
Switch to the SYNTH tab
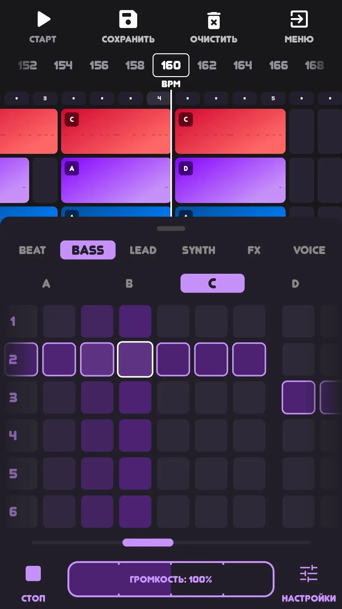tap(199, 250)
